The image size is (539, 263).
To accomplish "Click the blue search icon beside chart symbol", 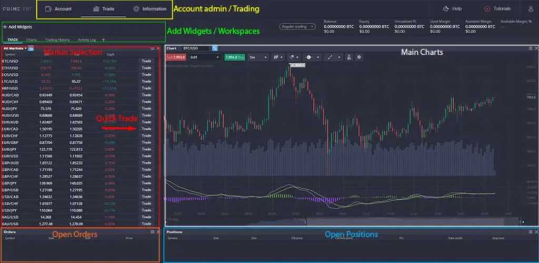I will (x=215, y=48).
